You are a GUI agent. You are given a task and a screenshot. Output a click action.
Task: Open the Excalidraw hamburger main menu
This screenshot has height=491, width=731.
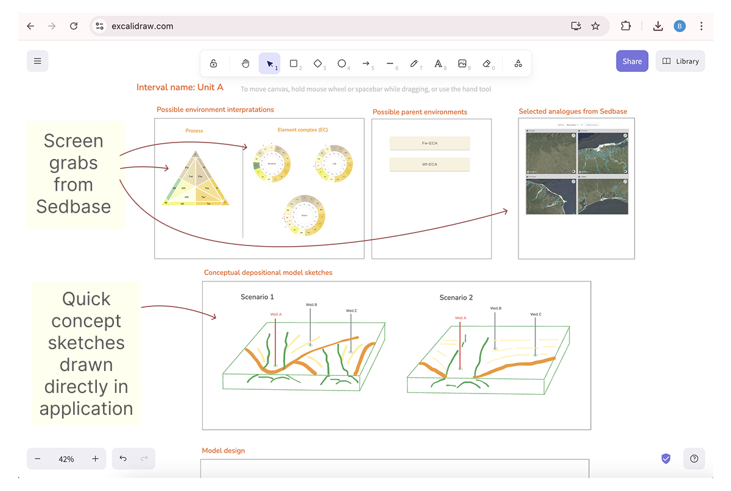coord(38,61)
